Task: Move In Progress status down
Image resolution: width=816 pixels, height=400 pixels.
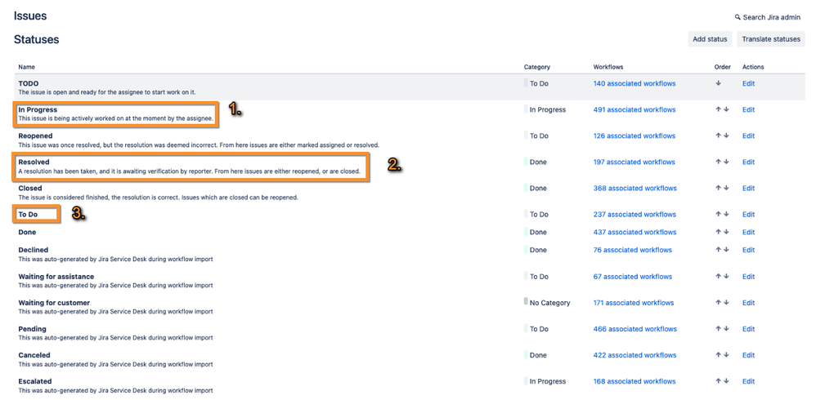Action: (x=726, y=109)
